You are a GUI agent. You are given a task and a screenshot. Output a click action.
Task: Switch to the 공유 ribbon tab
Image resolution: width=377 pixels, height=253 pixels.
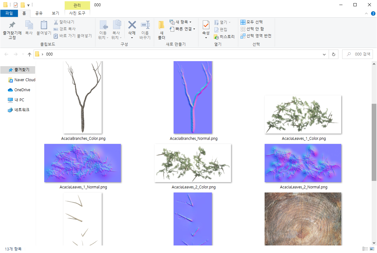39,13
